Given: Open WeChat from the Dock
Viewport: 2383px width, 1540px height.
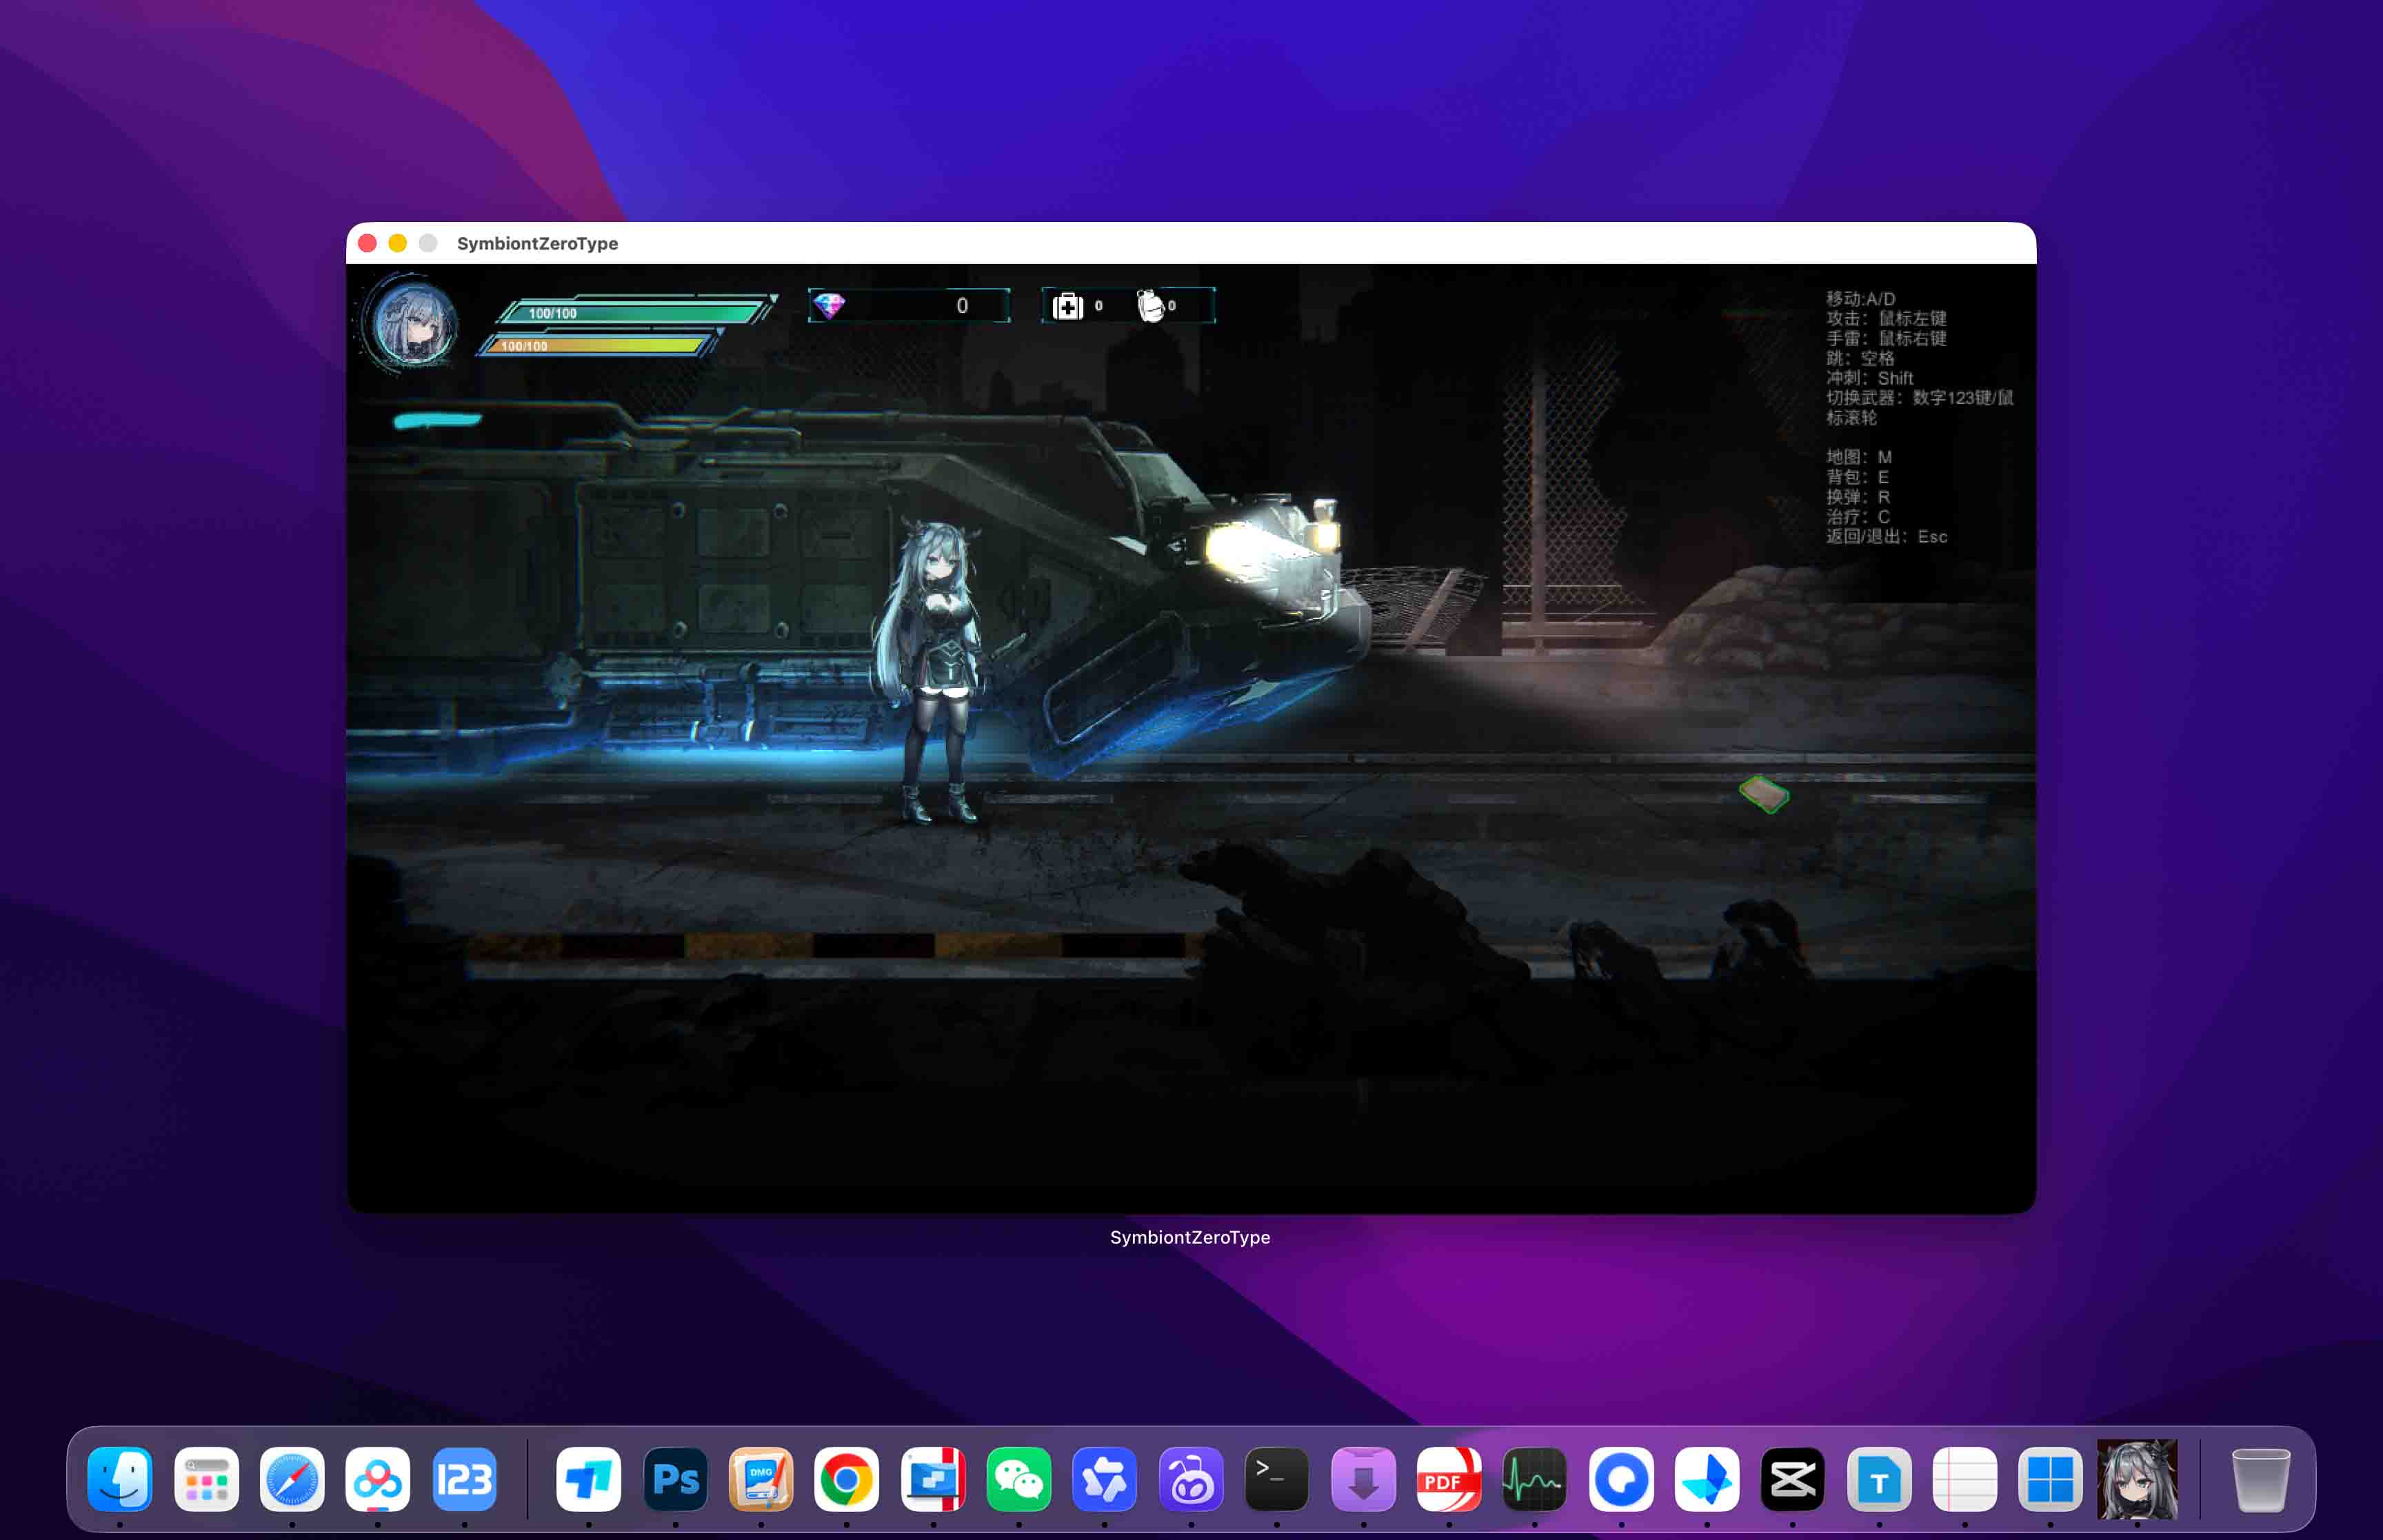Looking at the screenshot, I should coord(1019,1479).
